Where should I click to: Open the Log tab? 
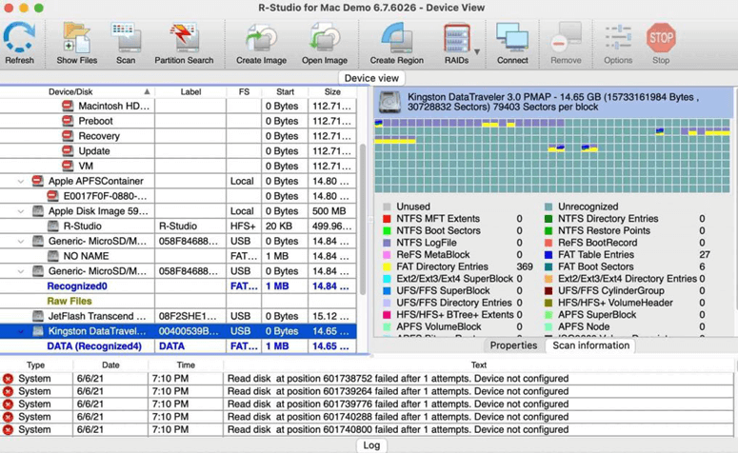[x=371, y=445]
